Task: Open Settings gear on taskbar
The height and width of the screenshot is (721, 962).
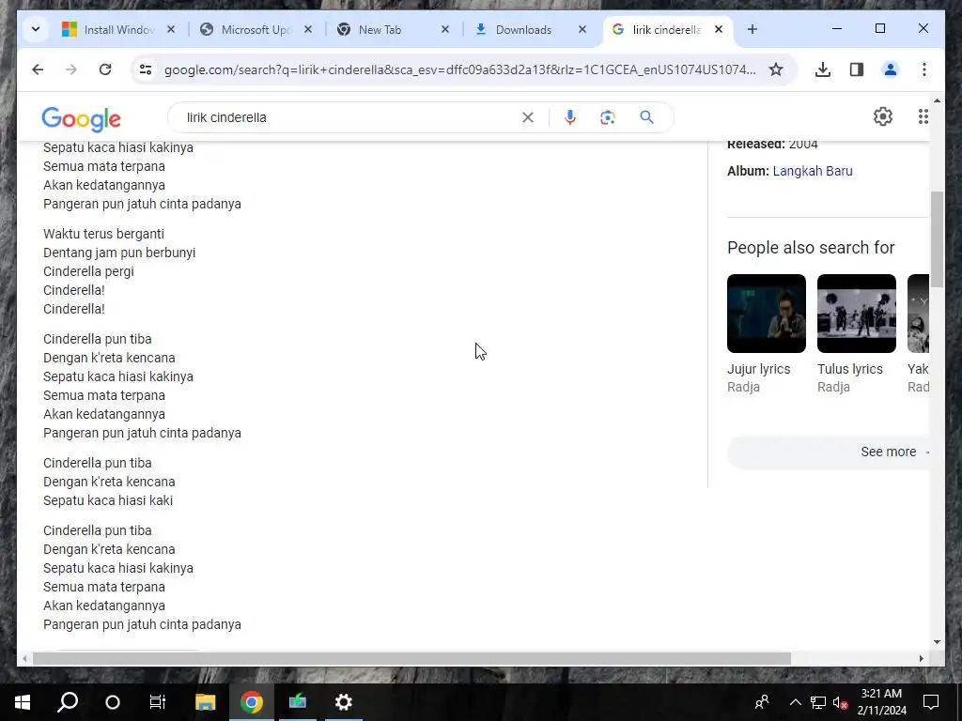Action: (x=344, y=702)
